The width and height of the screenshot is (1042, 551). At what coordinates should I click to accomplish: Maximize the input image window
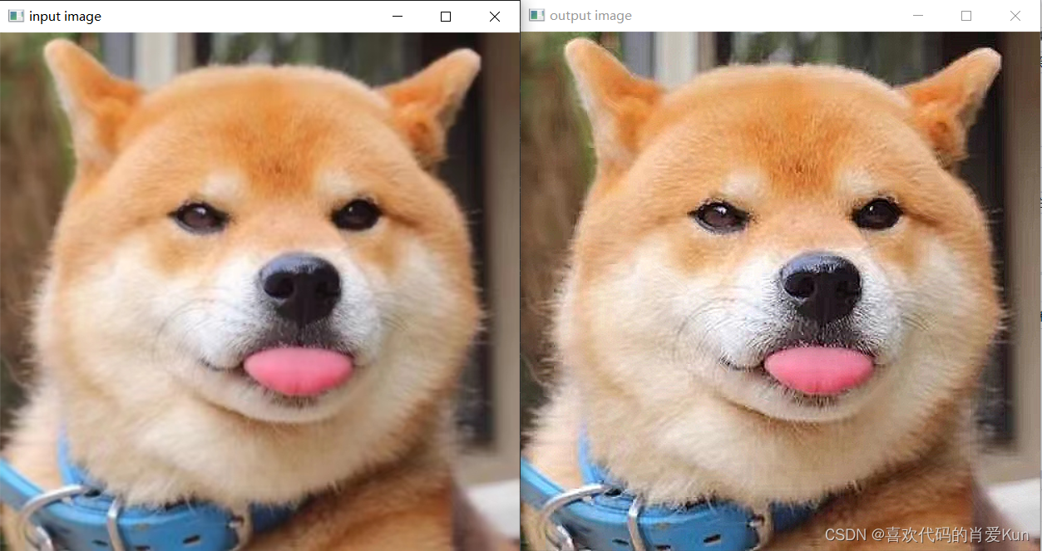pyautogui.click(x=446, y=16)
